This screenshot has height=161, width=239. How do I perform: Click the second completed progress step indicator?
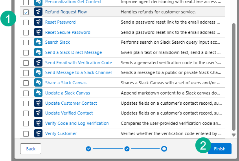(127, 149)
